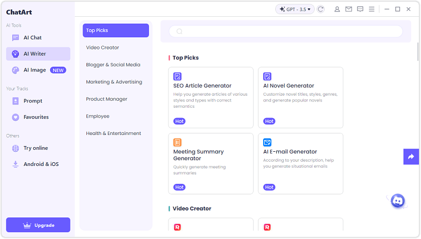Image resolution: width=421 pixels, height=239 pixels.
Task: Click the AI E-mail Generator envelope icon
Action: pos(267,142)
